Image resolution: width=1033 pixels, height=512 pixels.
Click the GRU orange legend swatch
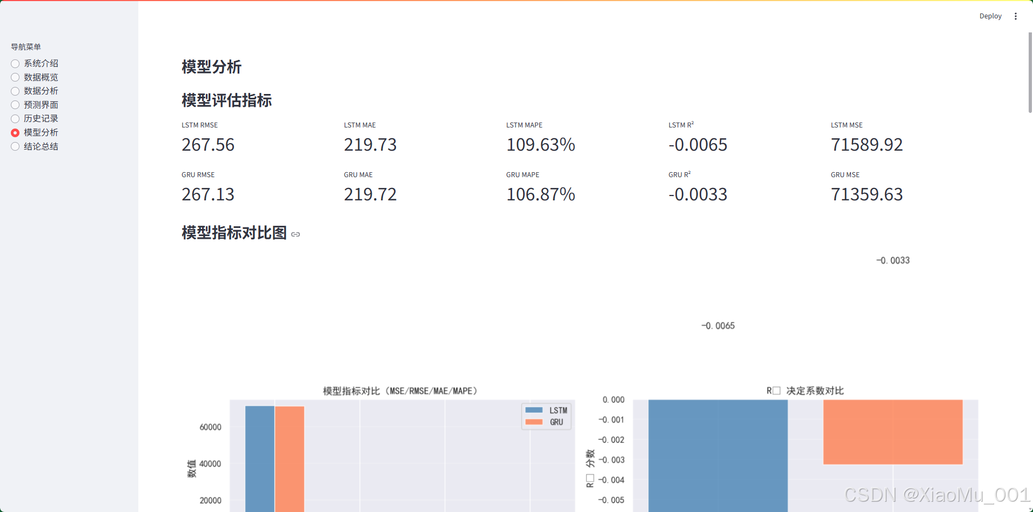(x=534, y=422)
